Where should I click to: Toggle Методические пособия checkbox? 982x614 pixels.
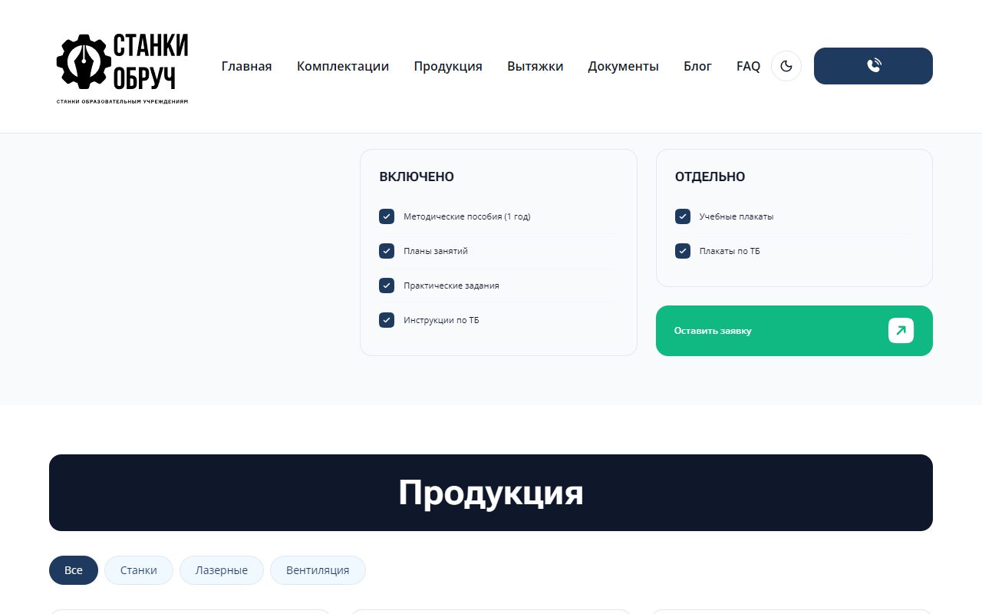(387, 216)
